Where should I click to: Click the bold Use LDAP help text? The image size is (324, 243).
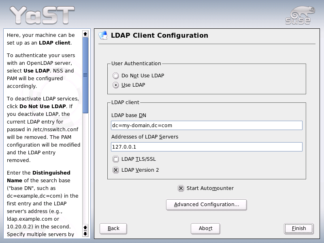click(36, 70)
